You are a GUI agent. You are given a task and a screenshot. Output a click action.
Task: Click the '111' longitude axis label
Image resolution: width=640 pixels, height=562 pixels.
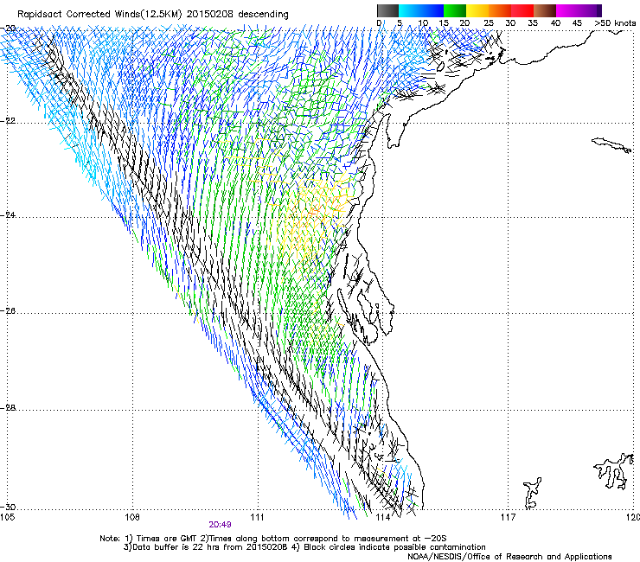[257, 518]
